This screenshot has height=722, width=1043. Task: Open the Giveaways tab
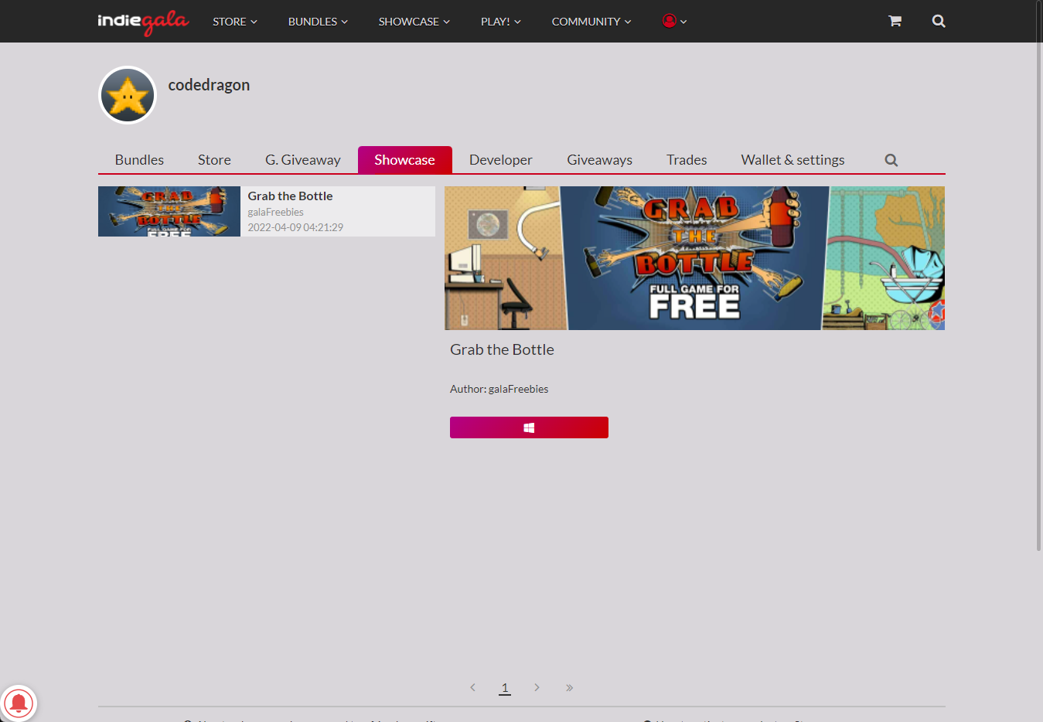599,160
